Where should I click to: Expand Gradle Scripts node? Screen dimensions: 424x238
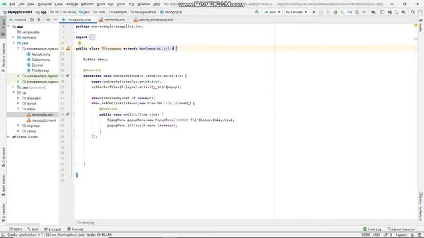8,137
